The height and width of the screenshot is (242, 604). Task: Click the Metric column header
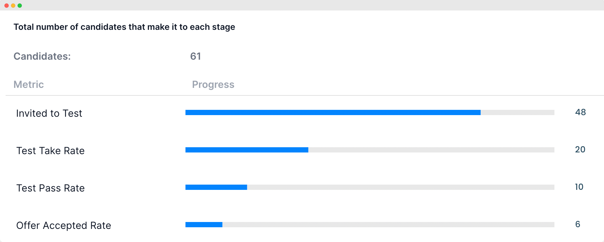pyautogui.click(x=29, y=84)
